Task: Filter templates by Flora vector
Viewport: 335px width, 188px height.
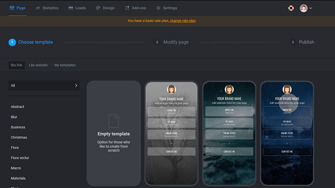Action: [20, 158]
